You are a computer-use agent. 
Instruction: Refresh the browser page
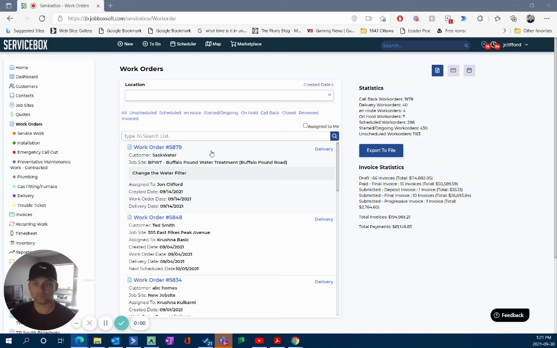[x=42, y=18]
